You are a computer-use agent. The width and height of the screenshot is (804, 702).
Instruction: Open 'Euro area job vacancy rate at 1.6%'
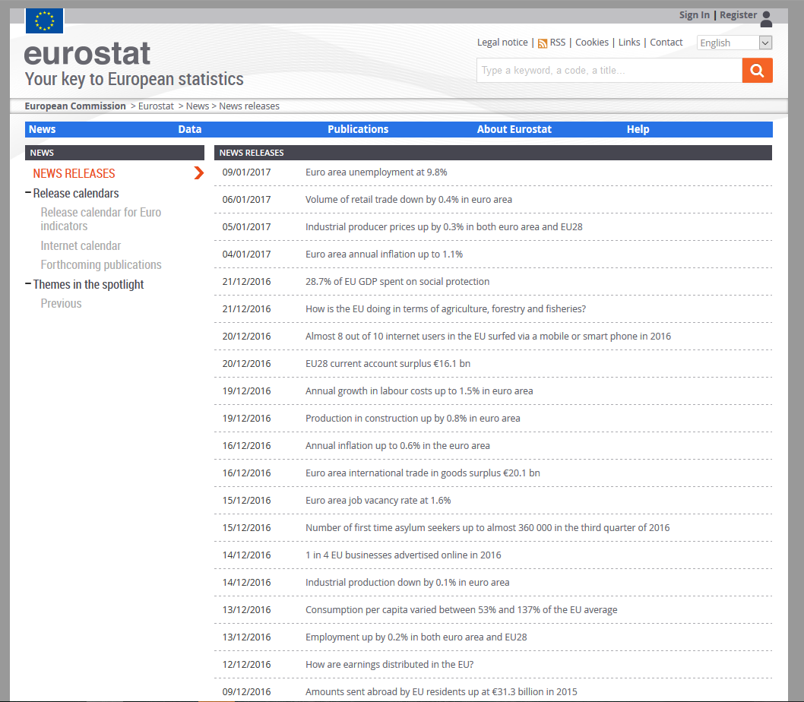tap(378, 501)
